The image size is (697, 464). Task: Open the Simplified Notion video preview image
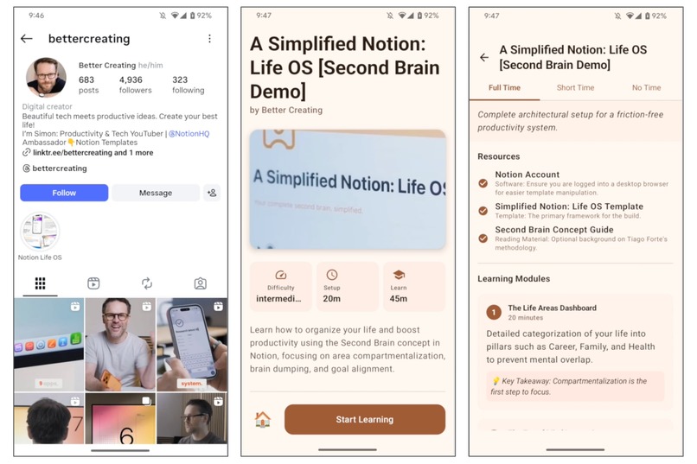pos(348,189)
